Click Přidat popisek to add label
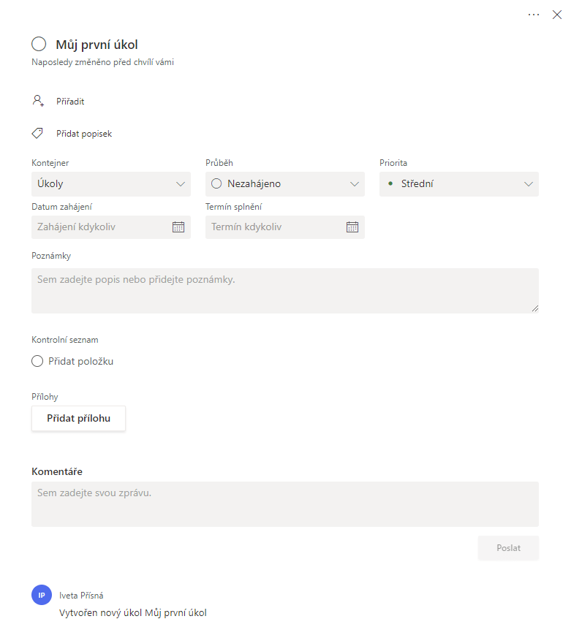The height and width of the screenshot is (627, 571). (84, 134)
